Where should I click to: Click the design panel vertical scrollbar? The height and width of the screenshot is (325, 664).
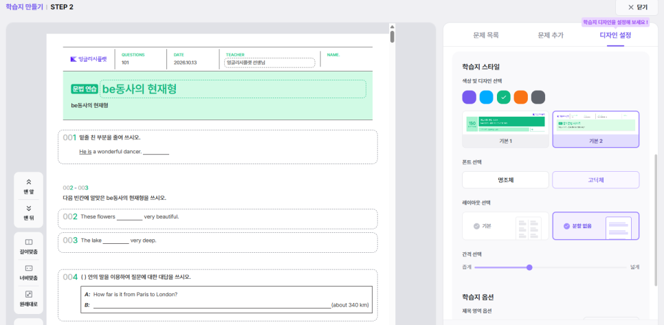(x=656, y=220)
